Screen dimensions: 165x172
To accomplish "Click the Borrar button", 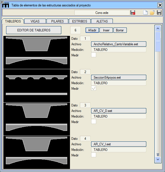I will [120, 30].
